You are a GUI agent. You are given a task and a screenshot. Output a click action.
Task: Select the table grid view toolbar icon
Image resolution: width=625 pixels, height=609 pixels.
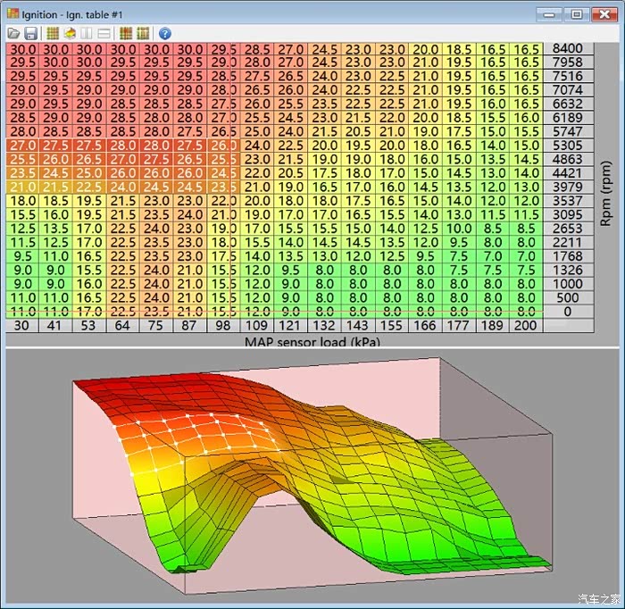pyautogui.click(x=53, y=33)
